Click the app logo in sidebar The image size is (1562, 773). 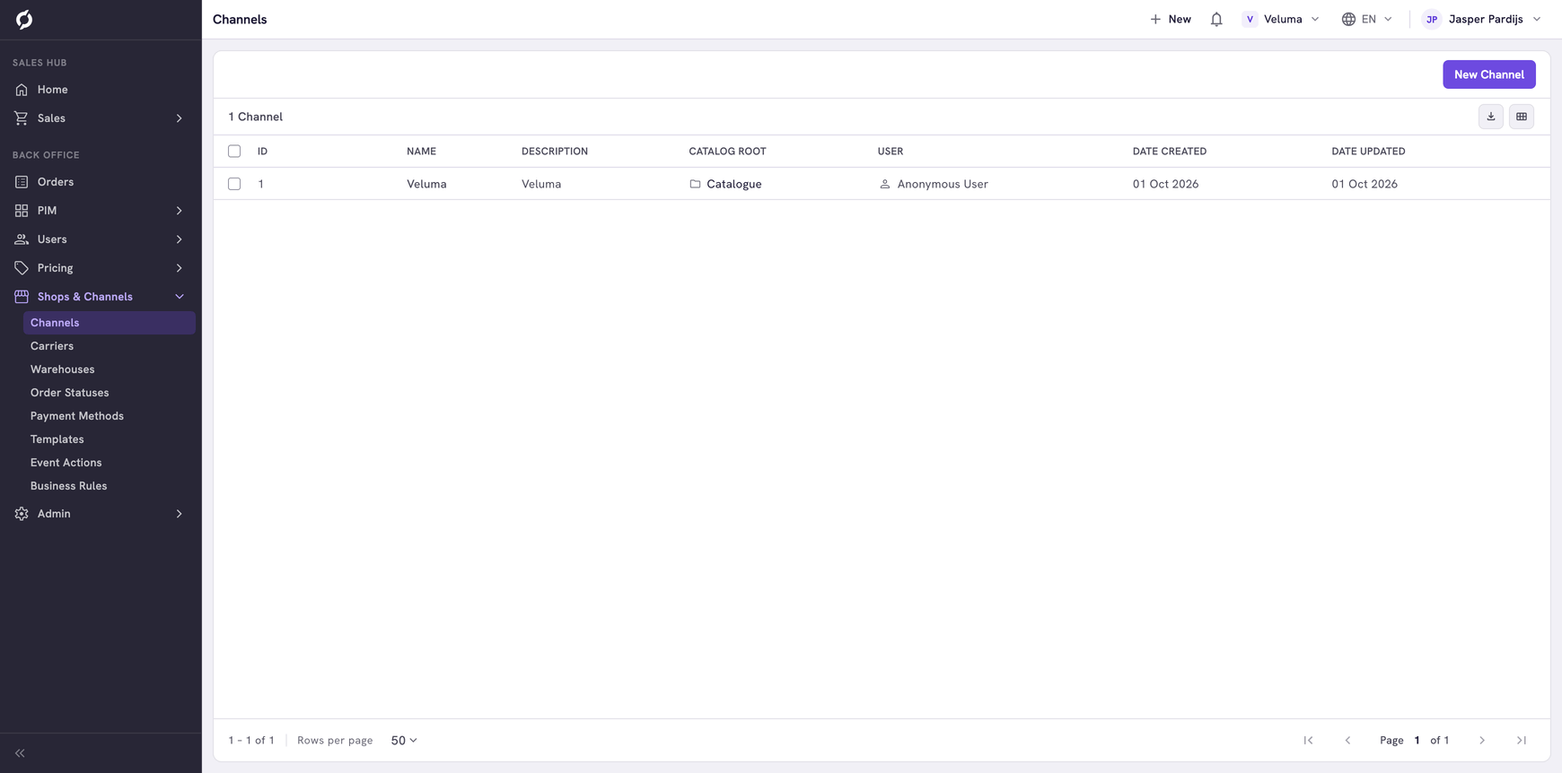tap(24, 19)
